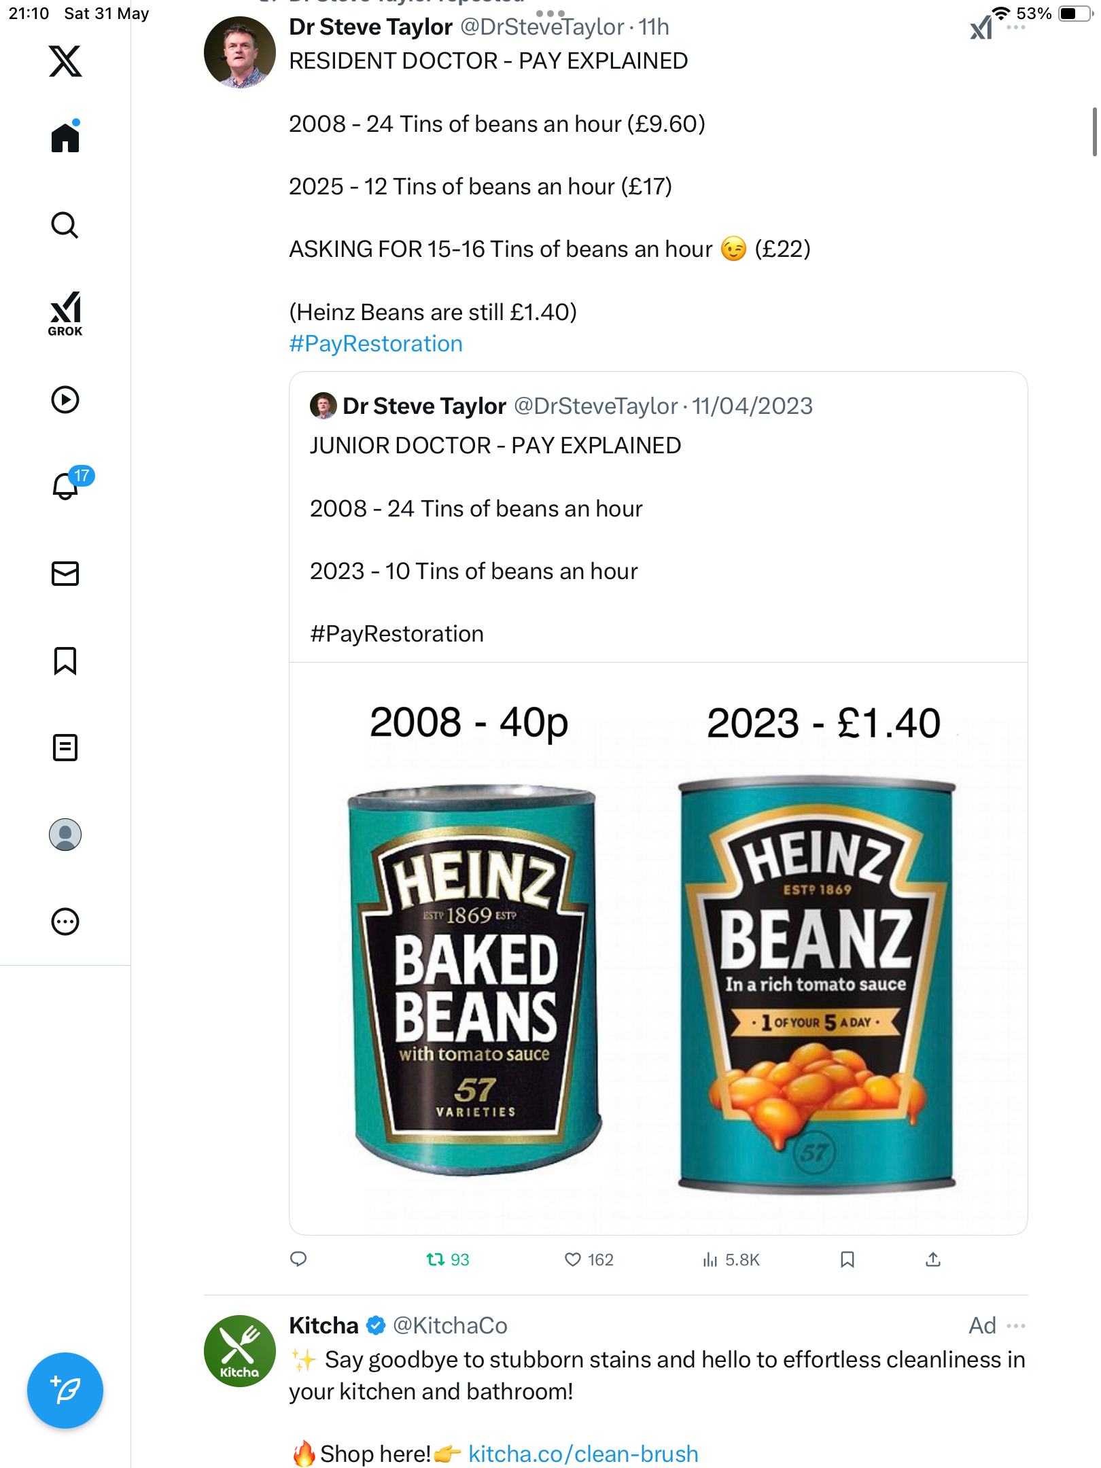Open the Lists icon in sidebar

65,748
